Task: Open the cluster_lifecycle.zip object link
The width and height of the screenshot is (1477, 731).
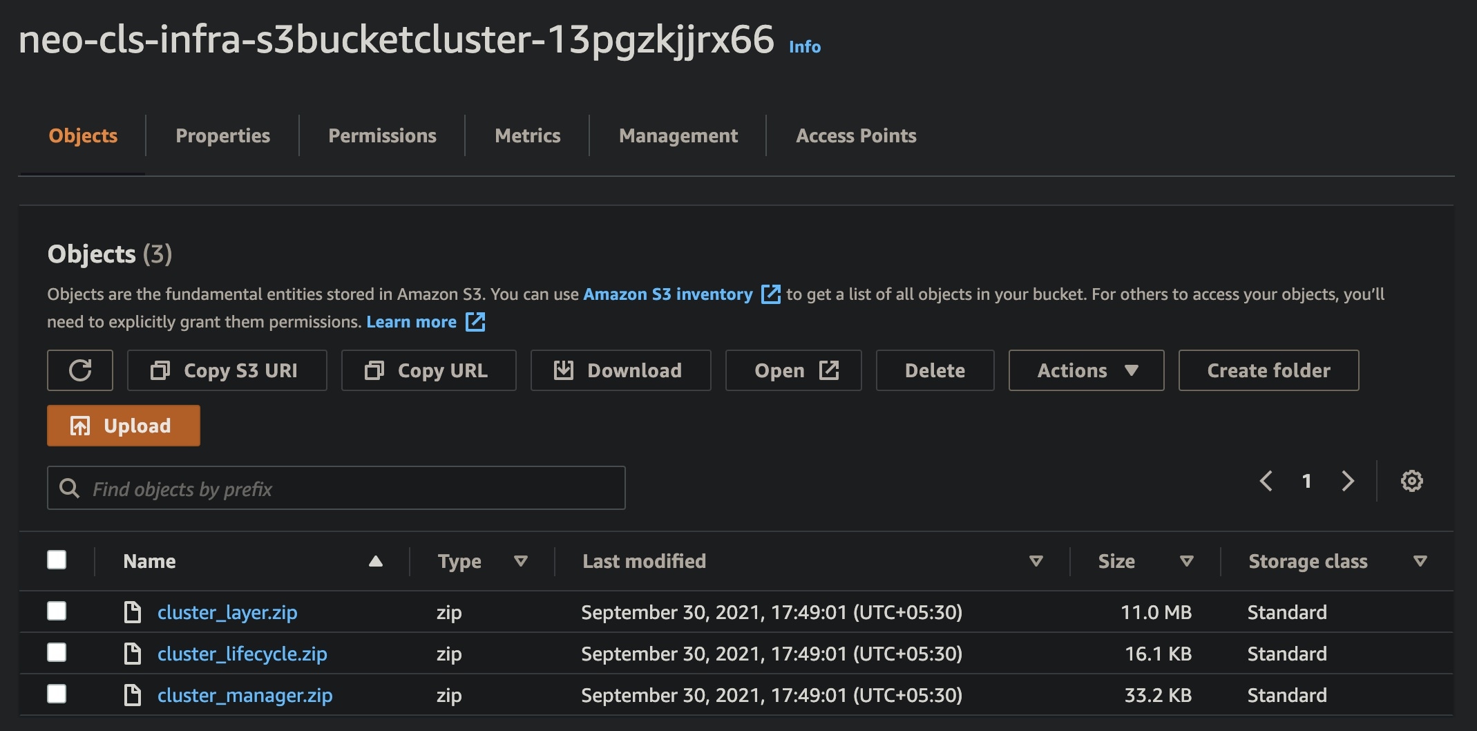Action: click(242, 654)
